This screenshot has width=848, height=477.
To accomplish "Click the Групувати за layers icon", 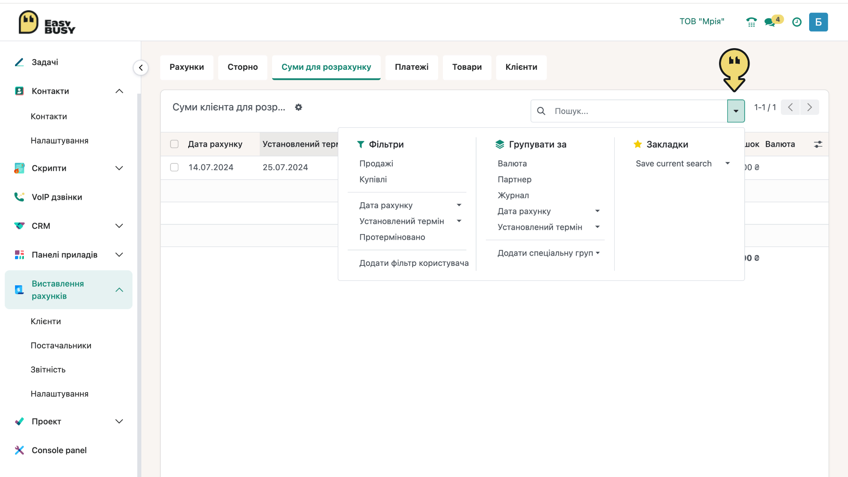I will click(x=500, y=144).
